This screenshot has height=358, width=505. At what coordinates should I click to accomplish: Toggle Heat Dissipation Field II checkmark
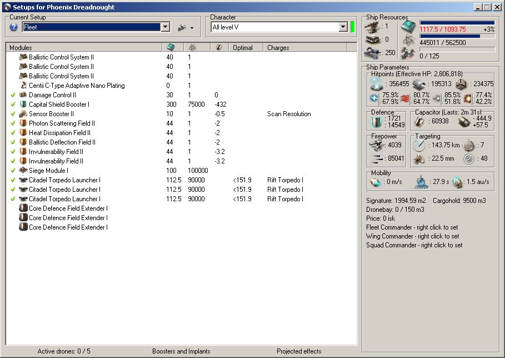click(x=13, y=133)
